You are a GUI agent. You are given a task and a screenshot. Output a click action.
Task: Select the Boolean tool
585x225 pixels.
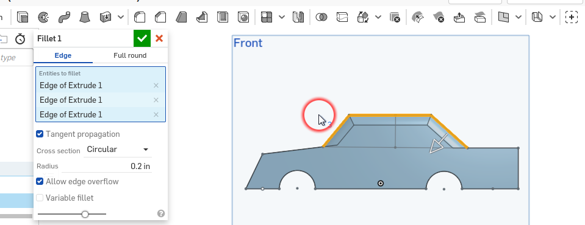(321, 17)
